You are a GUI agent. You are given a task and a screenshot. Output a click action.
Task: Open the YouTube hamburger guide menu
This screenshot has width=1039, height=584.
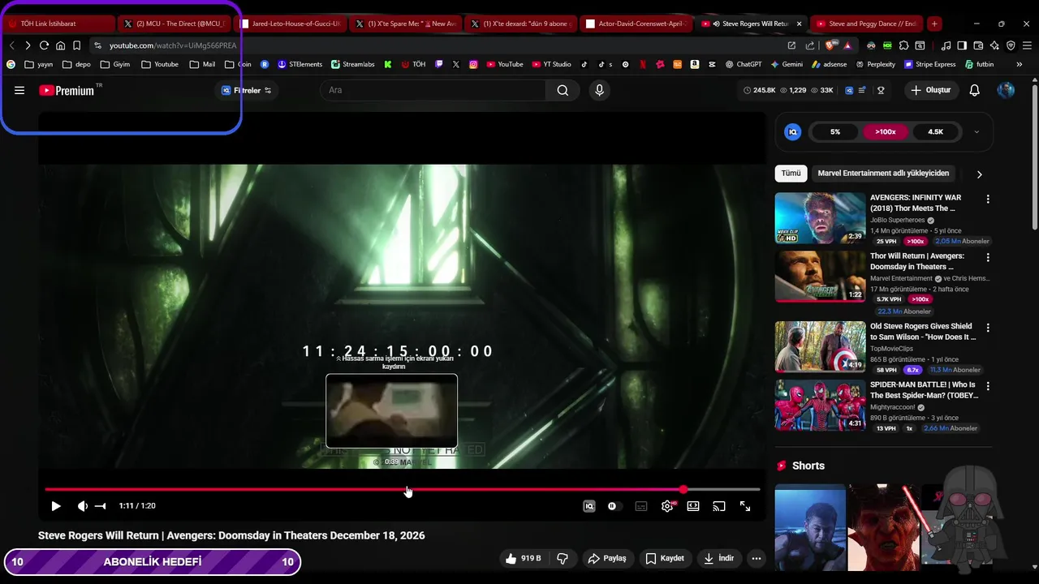point(19,90)
